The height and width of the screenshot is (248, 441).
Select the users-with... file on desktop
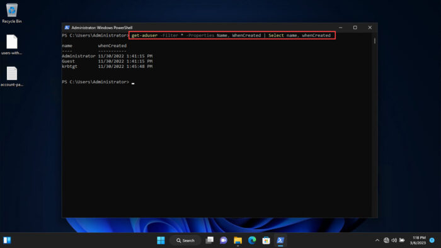[12, 45]
